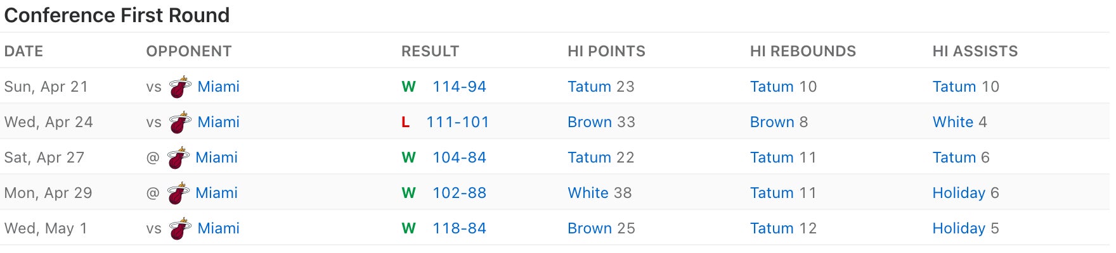Click Holiday link with 6 assists
Screen dimensions: 1116x253
(959, 193)
